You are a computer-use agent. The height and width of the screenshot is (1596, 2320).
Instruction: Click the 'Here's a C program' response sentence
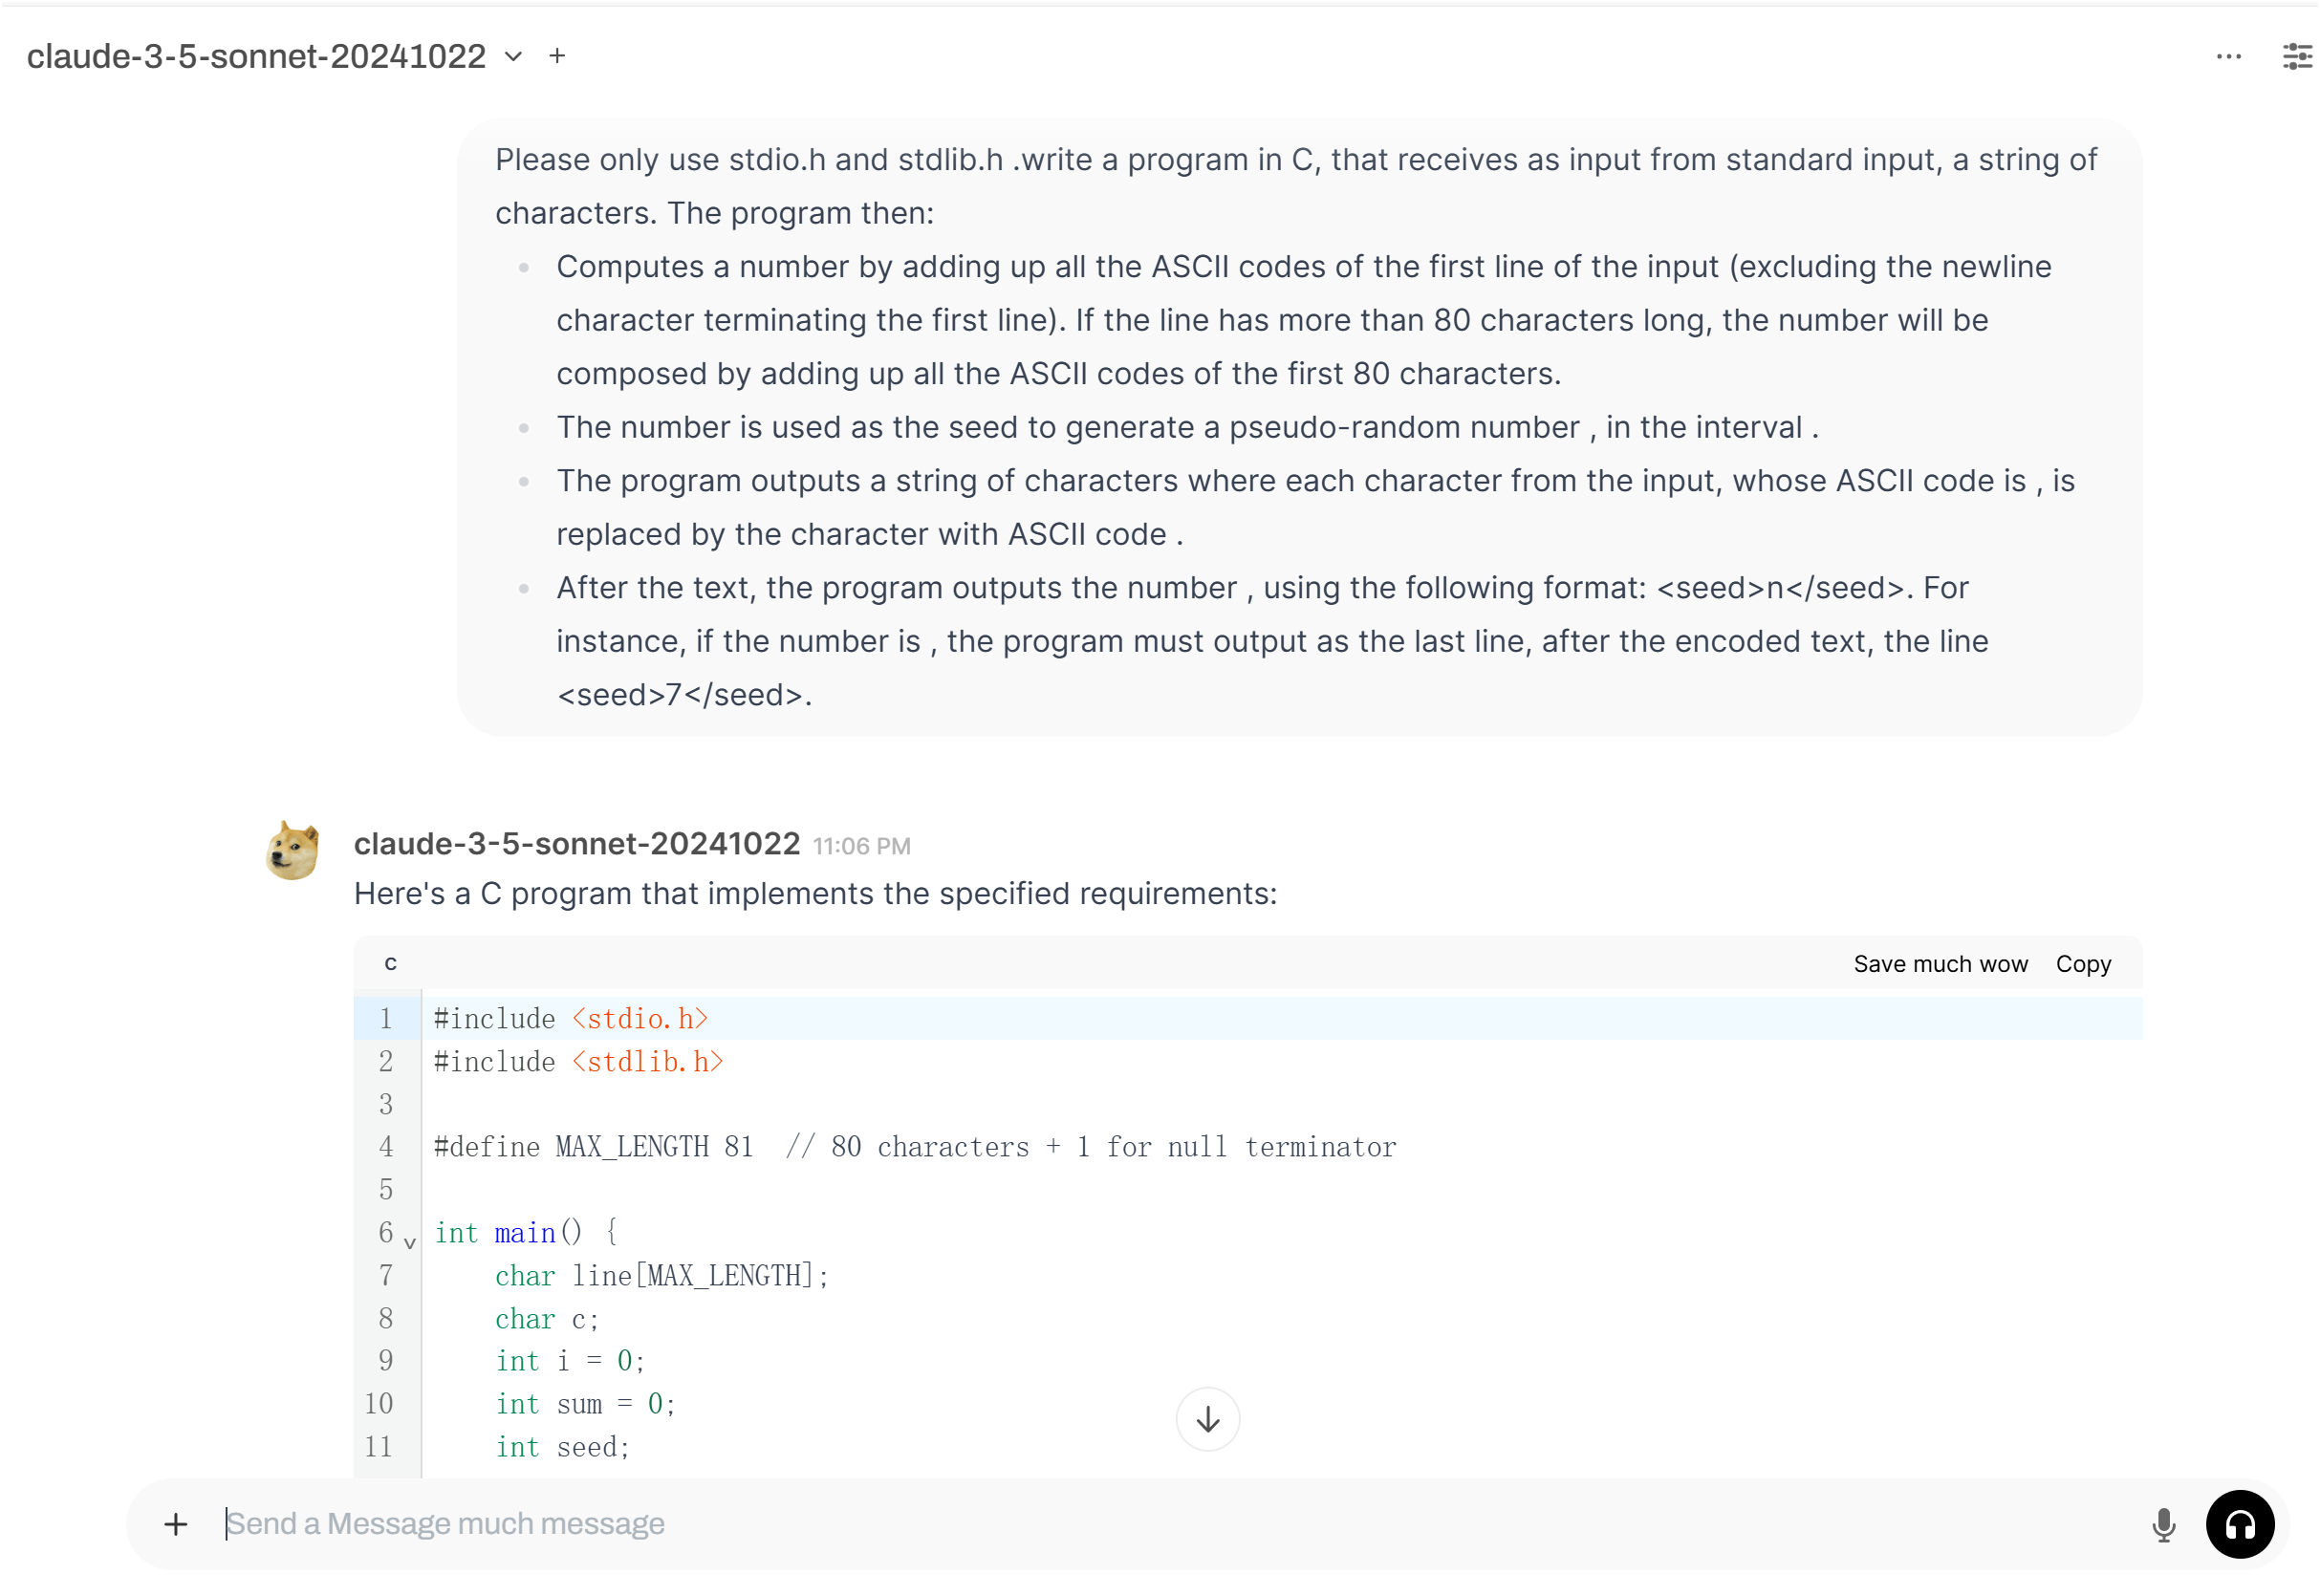click(x=816, y=894)
